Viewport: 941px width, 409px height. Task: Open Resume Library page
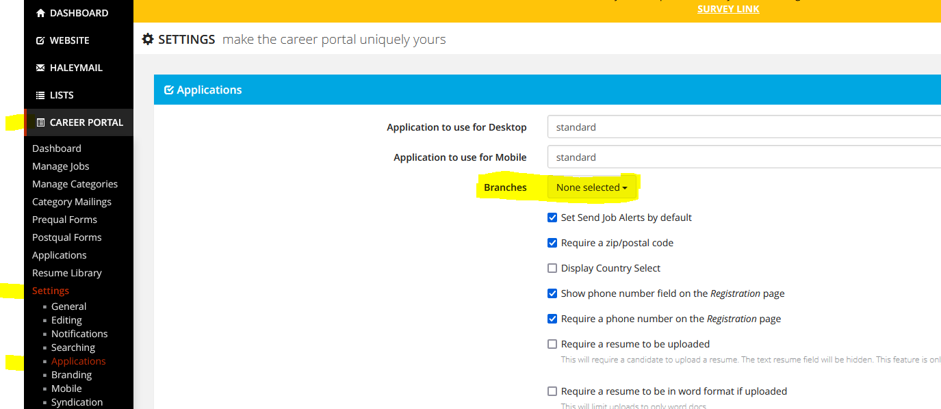point(67,273)
